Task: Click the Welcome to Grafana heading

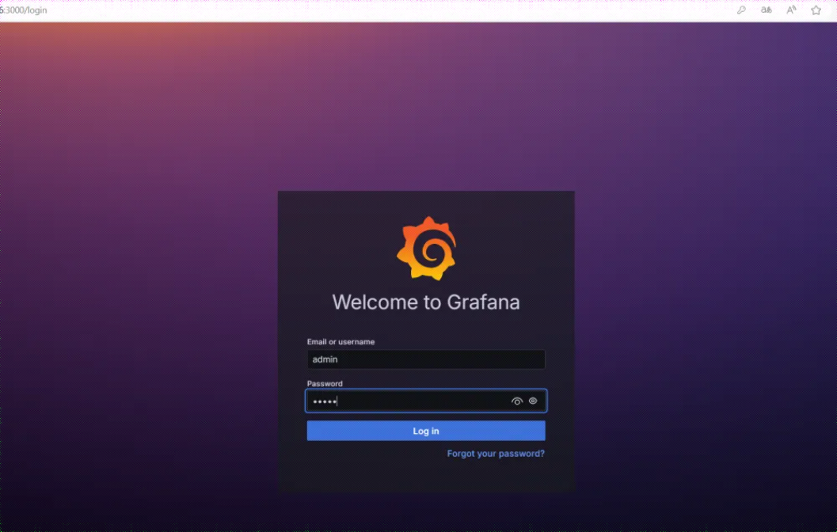Action: (426, 302)
